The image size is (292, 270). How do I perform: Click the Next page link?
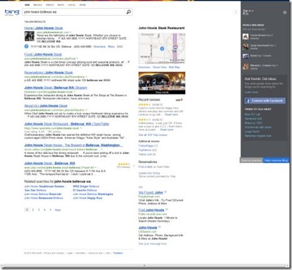[58, 210]
